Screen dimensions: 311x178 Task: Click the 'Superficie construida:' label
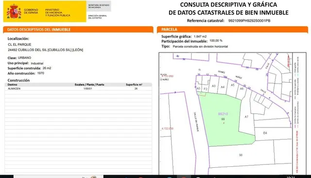[x=24, y=68]
